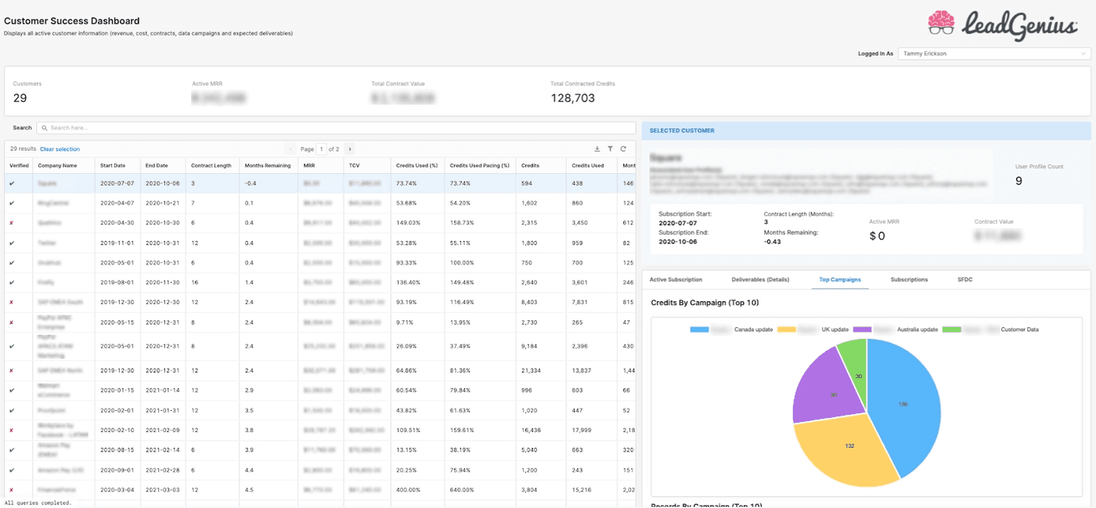
Task: Click the Clear selection link
Action: pyautogui.click(x=59, y=149)
